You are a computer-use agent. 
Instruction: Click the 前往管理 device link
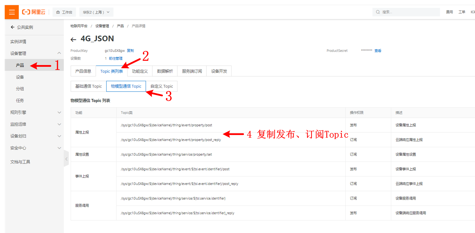click(x=116, y=58)
